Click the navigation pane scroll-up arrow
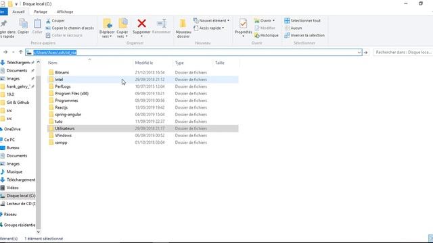Screen dimensions: 433x243 pos(39,62)
